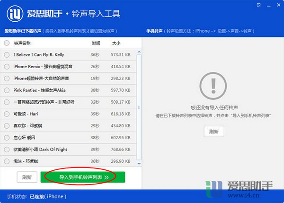Click green 导入到手机铃声列表 button
This screenshot has width=284, height=203.
[x=83, y=177]
